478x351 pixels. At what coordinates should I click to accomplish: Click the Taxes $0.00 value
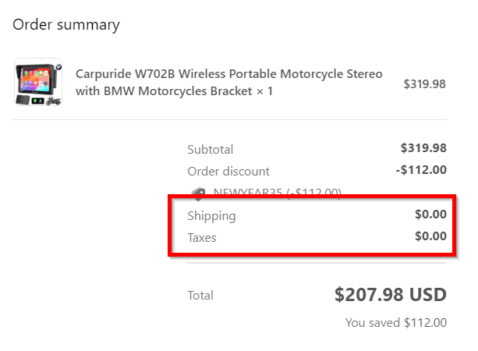(x=430, y=236)
